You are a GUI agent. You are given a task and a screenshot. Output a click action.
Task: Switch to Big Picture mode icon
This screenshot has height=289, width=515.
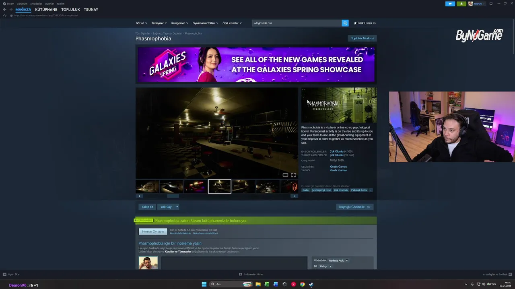(491, 4)
